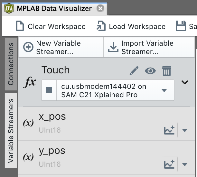
Task: Open the x_pos plot options dropdown arrow
Action: [x=185, y=130]
